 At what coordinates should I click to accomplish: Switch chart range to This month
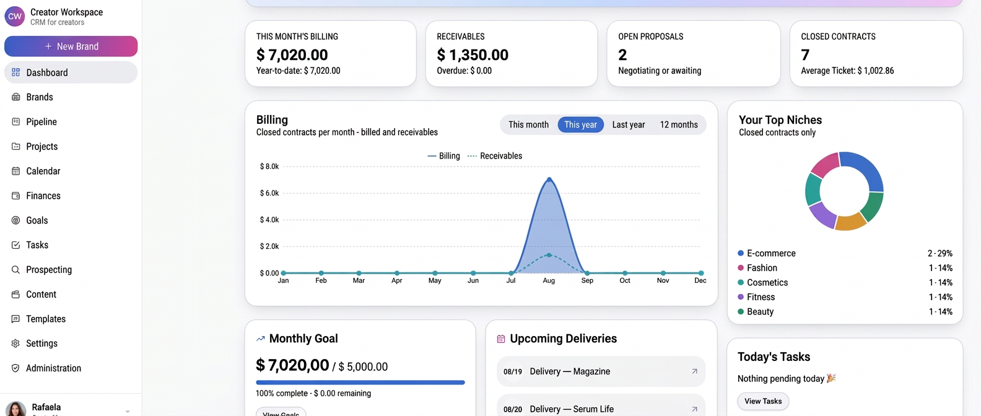[528, 124]
